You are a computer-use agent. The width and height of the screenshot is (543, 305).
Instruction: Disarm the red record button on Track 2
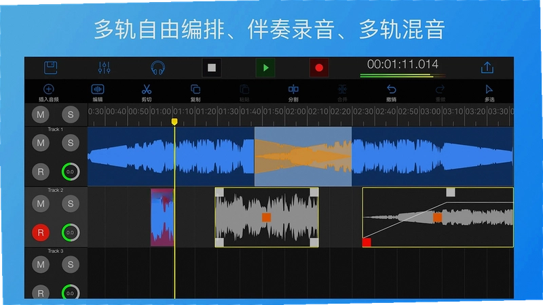(41, 232)
